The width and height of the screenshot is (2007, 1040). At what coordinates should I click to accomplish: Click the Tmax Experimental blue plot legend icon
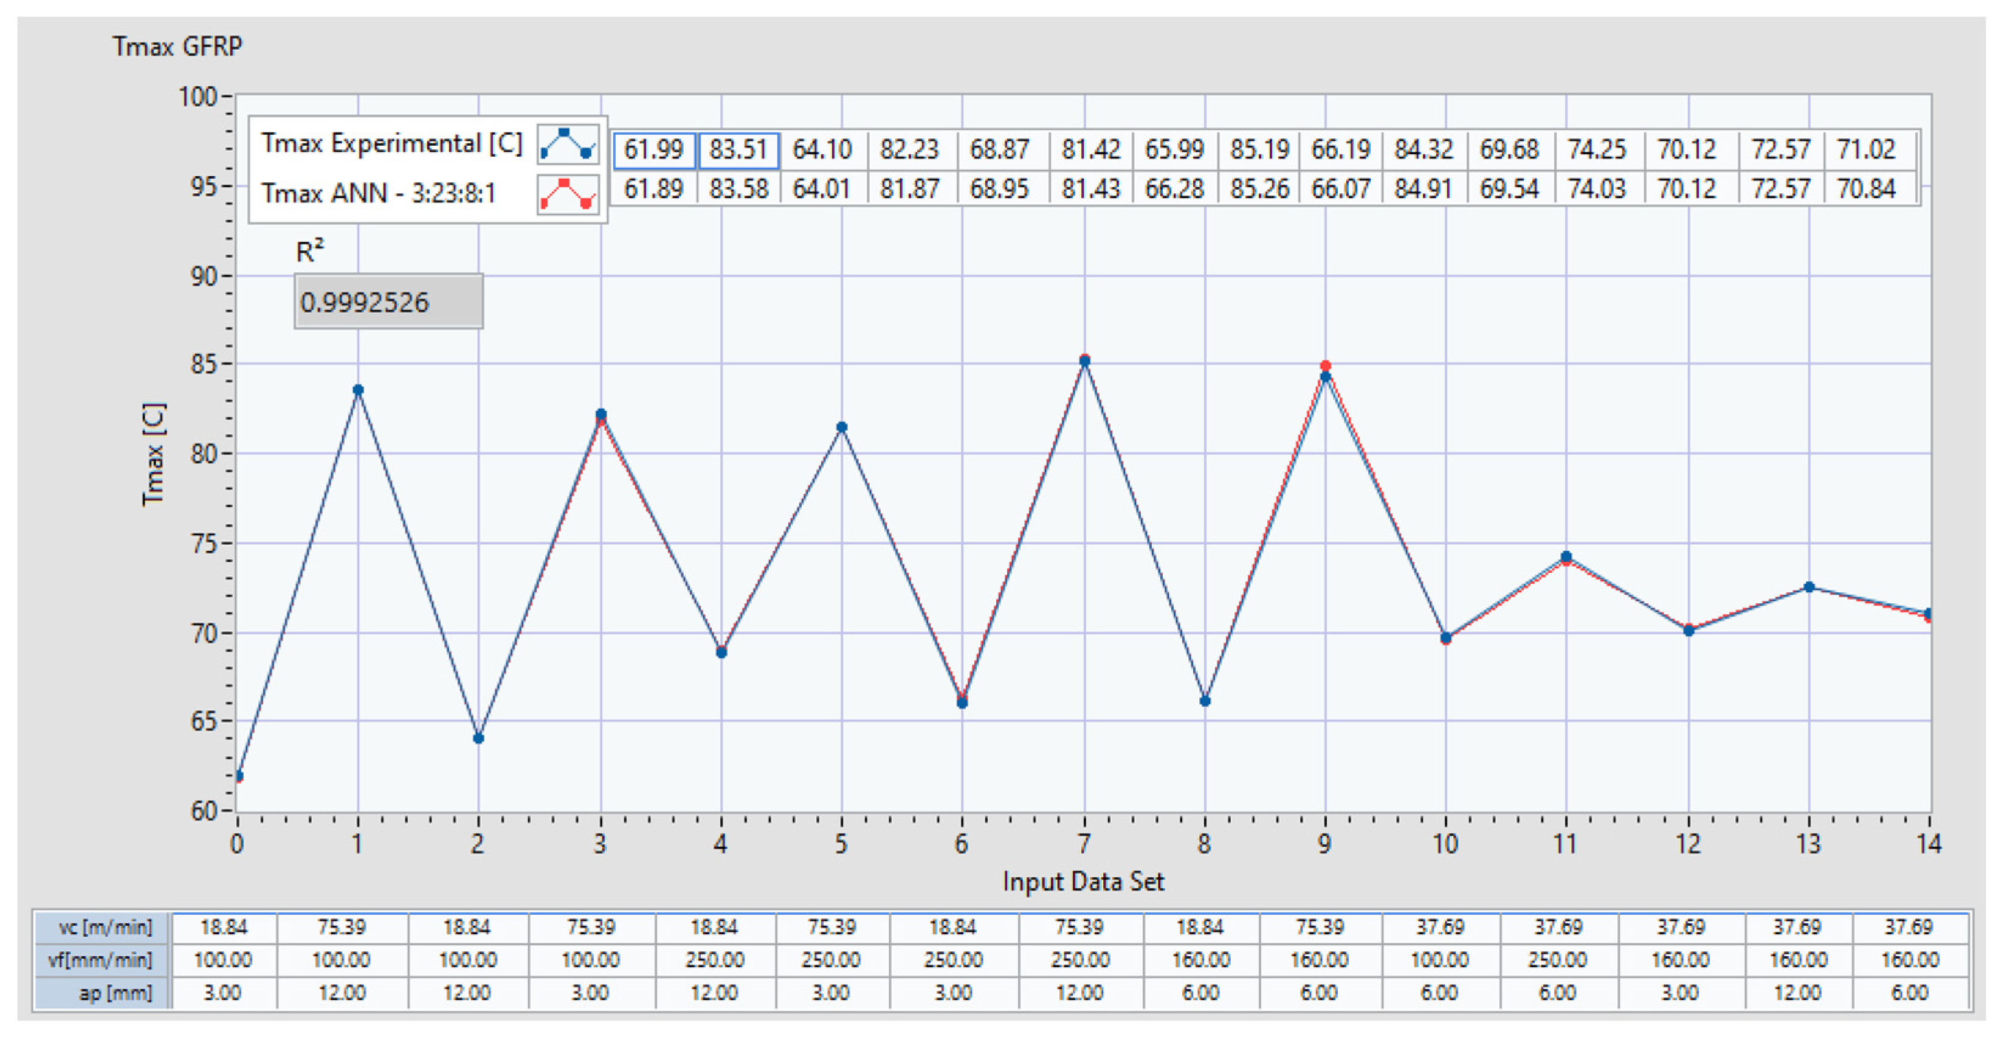567,144
